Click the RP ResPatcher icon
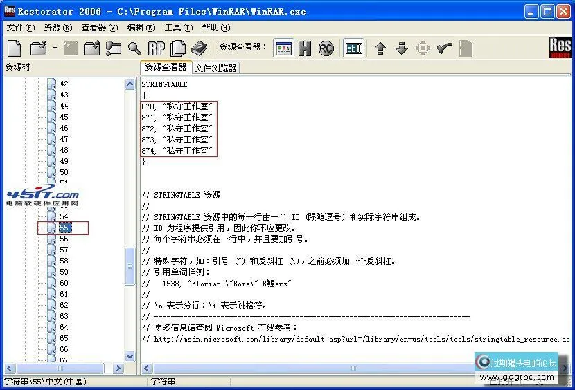 pyautogui.click(x=157, y=48)
